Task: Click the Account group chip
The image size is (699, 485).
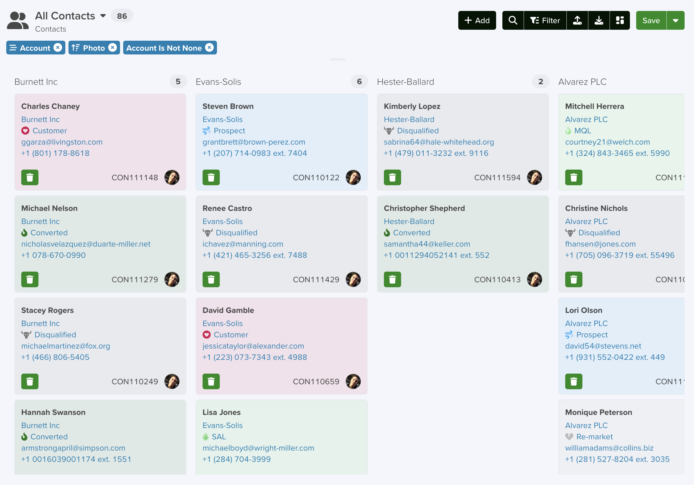Action: coord(35,48)
